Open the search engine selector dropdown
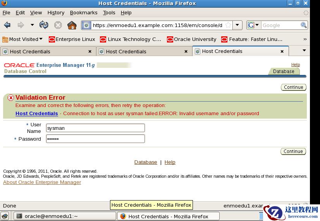The height and width of the screenshot is (221, 320). tap(253, 25)
